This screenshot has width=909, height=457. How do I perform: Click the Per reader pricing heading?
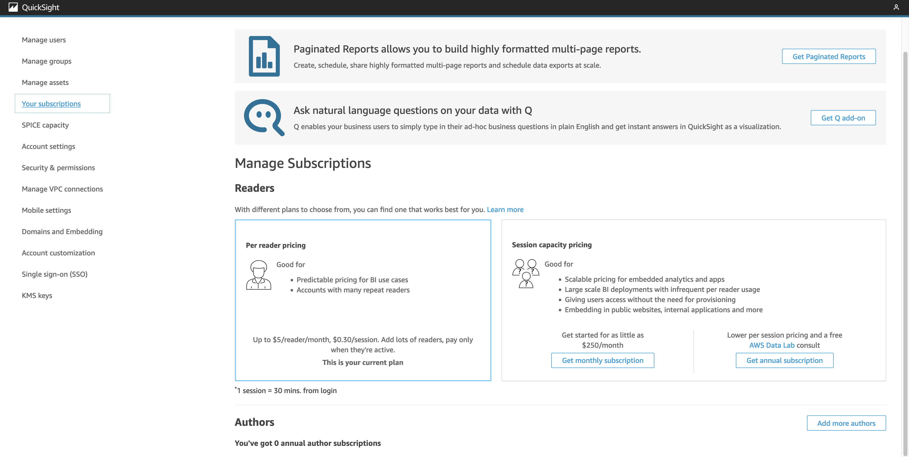275,245
